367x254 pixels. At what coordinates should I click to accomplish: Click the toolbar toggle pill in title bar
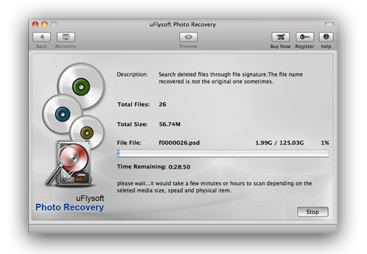click(x=330, y=25)
